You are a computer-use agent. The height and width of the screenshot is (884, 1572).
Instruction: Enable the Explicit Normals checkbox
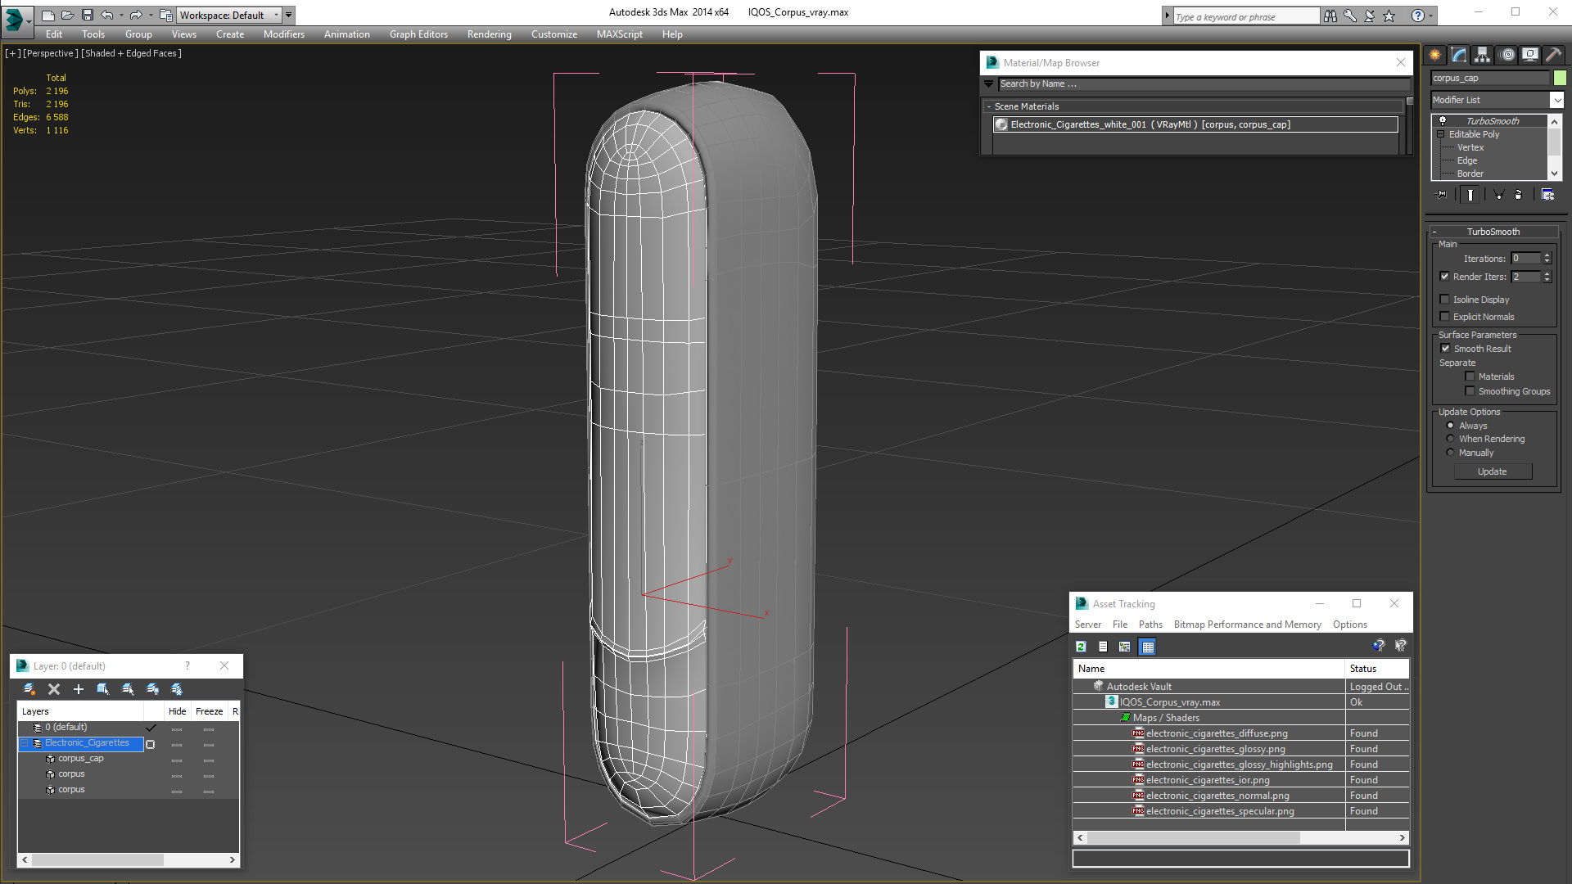(1444, 317)
